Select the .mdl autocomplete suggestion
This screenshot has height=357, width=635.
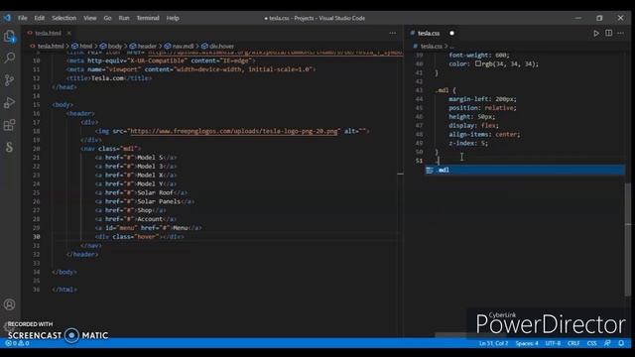coord(525,170)
